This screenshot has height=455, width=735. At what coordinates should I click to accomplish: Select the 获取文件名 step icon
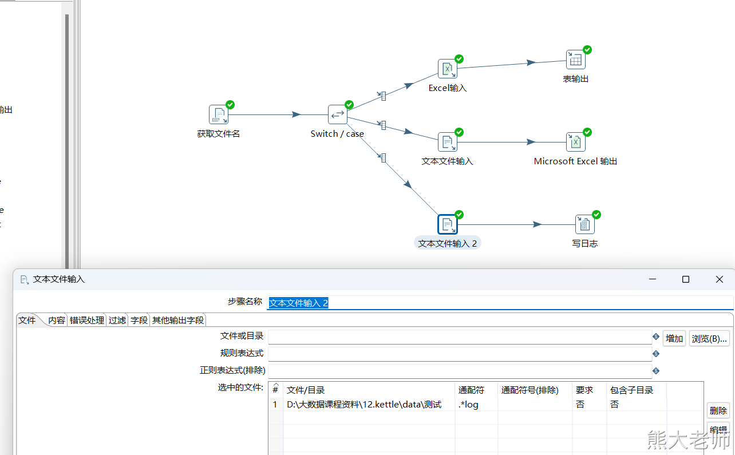[219, 114]
